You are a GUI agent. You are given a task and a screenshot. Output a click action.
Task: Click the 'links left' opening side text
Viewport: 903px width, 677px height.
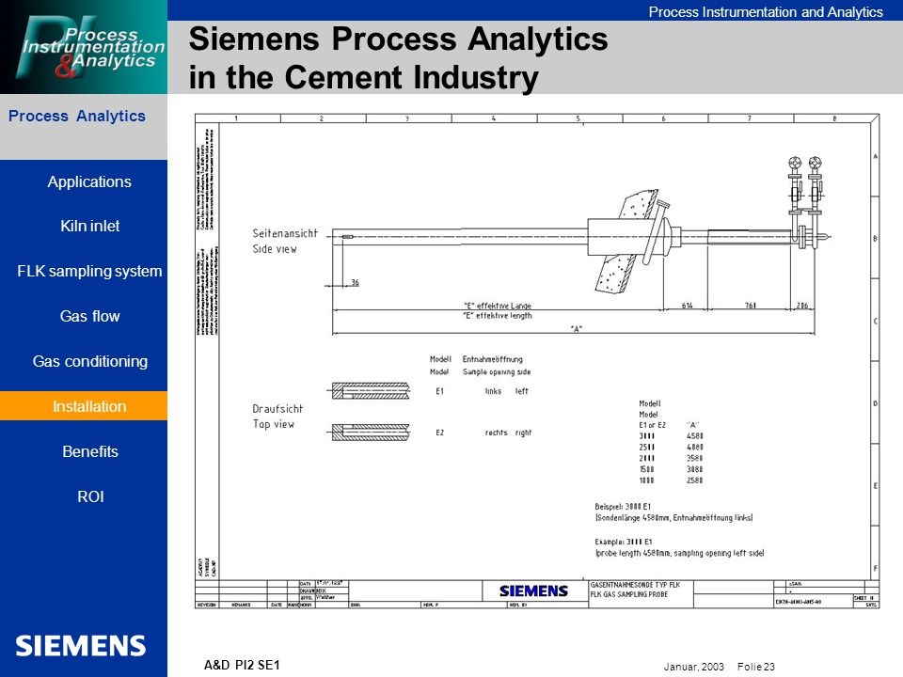point(506,391)
